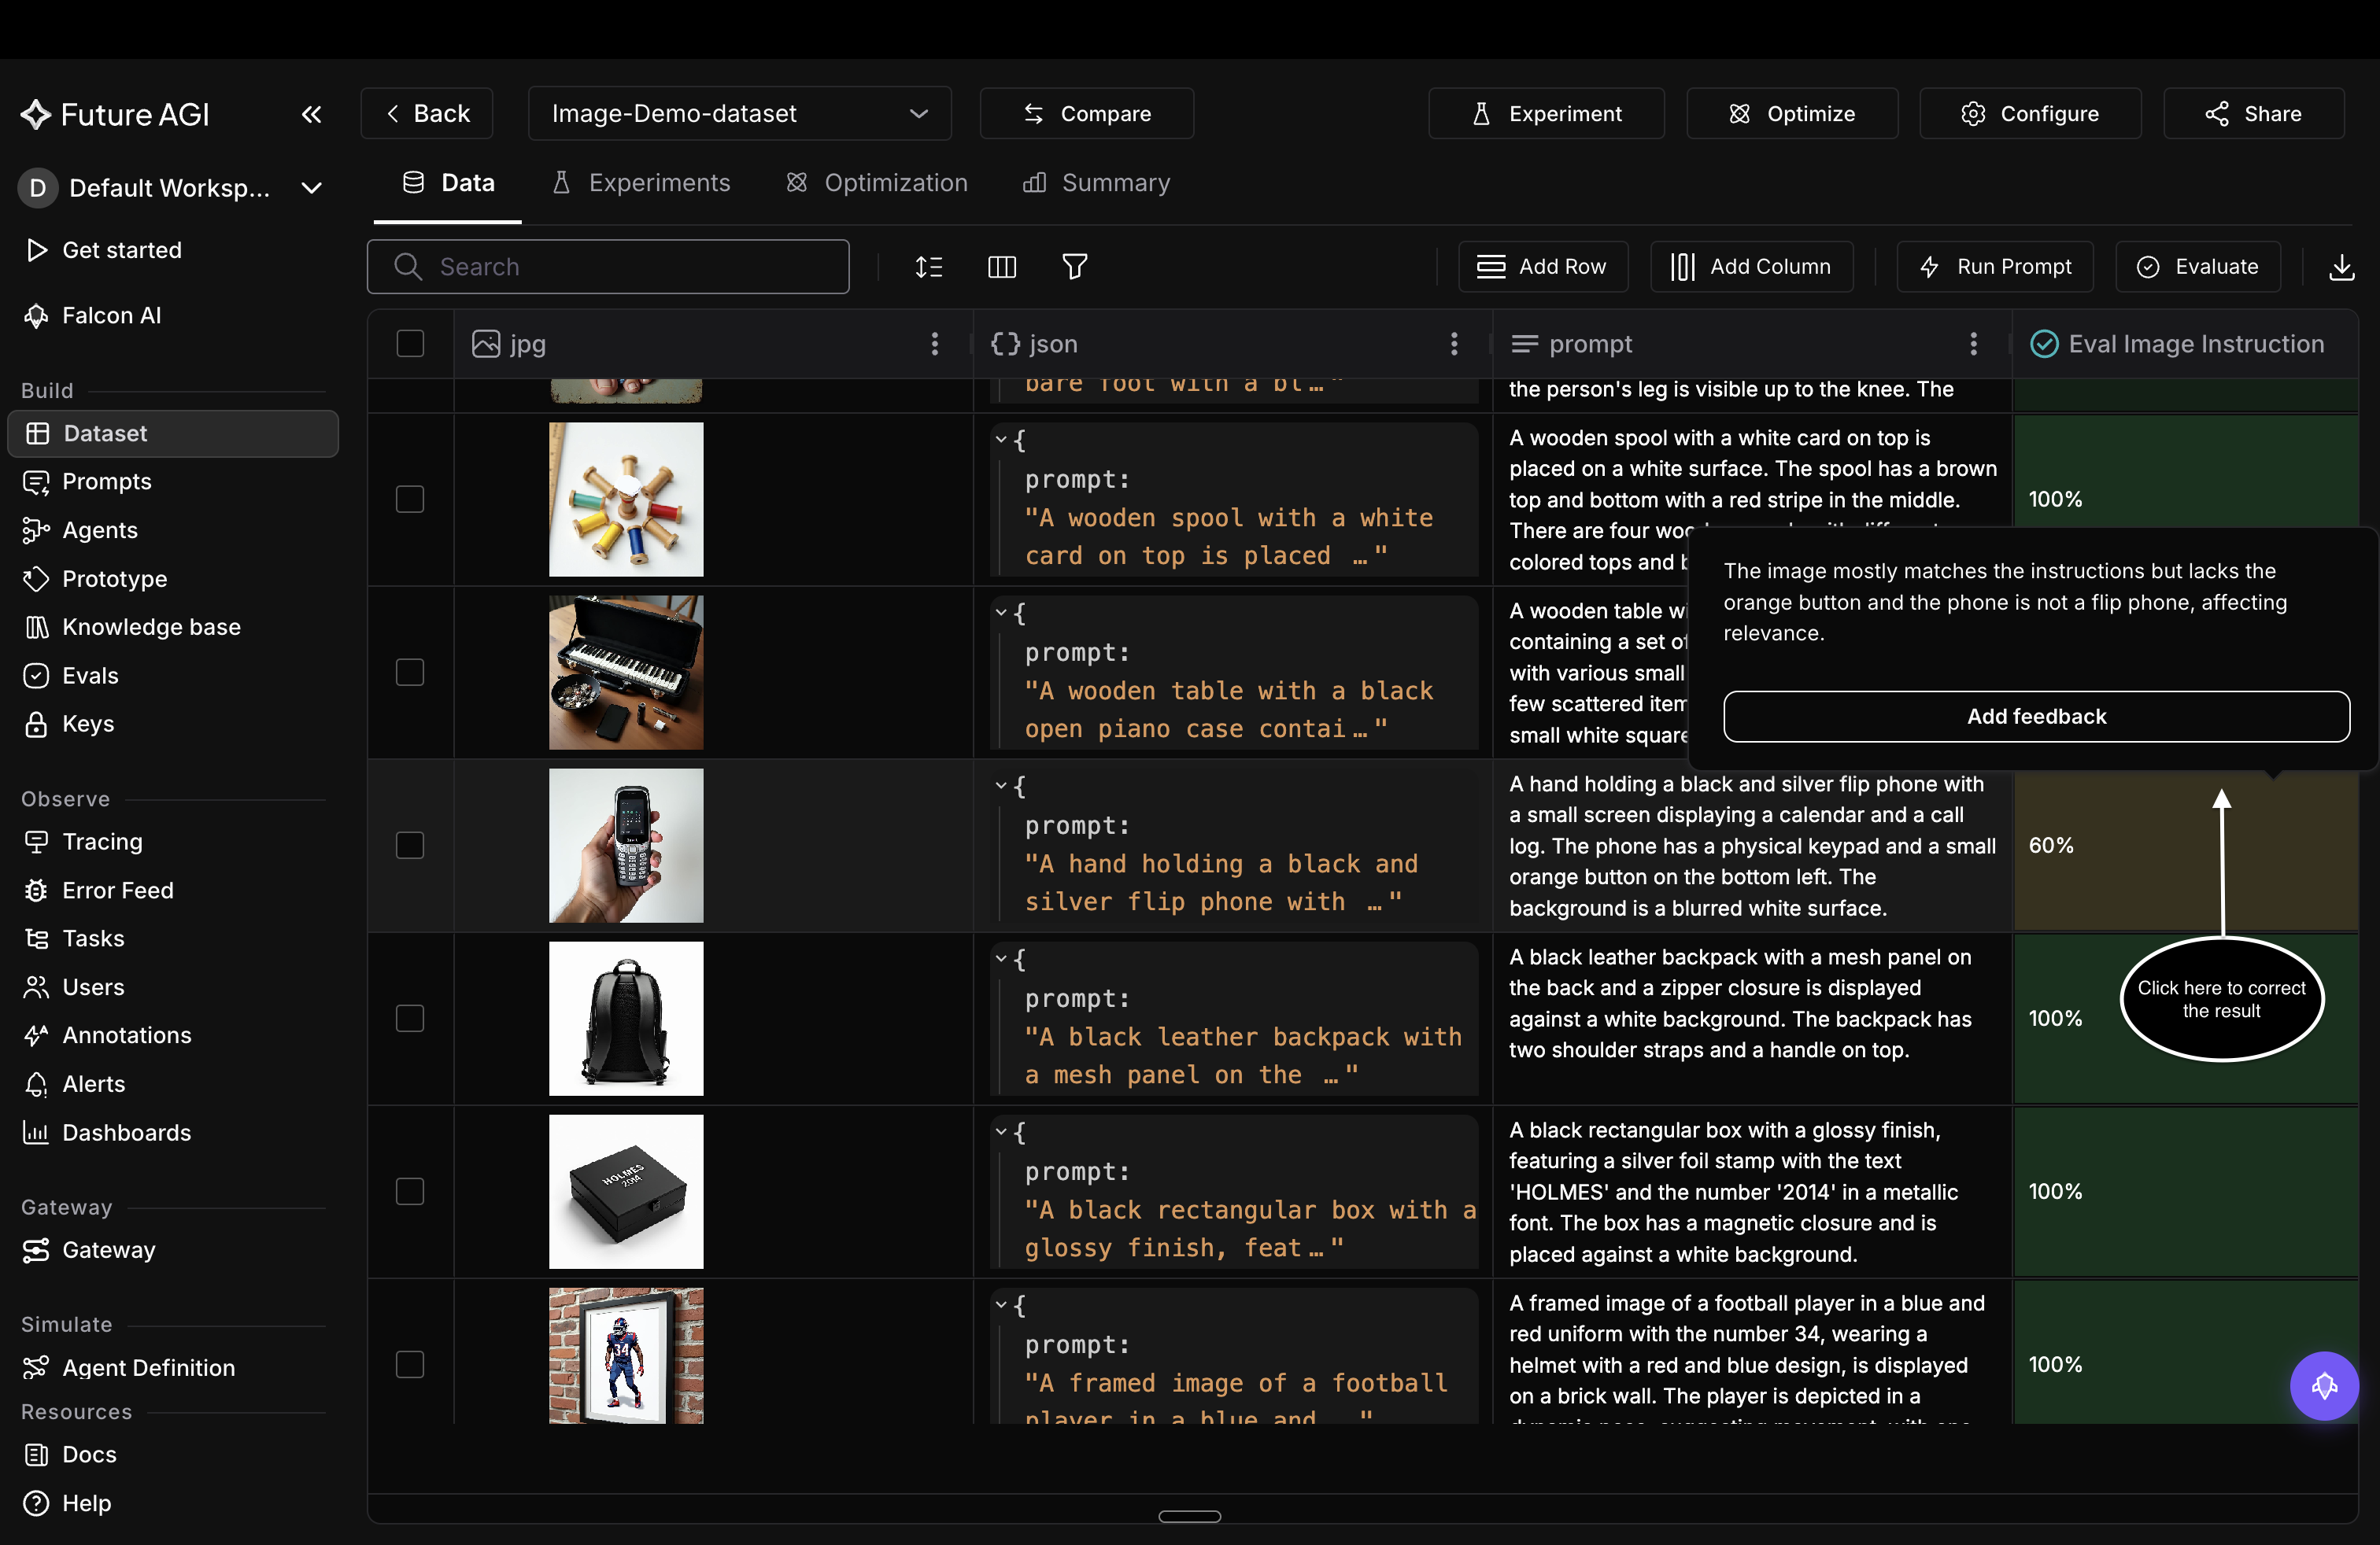Viewport: 2380px width, 1545px height.
Task: Open Knowledge base in sidebar
Action: click(x=172, y=627)
